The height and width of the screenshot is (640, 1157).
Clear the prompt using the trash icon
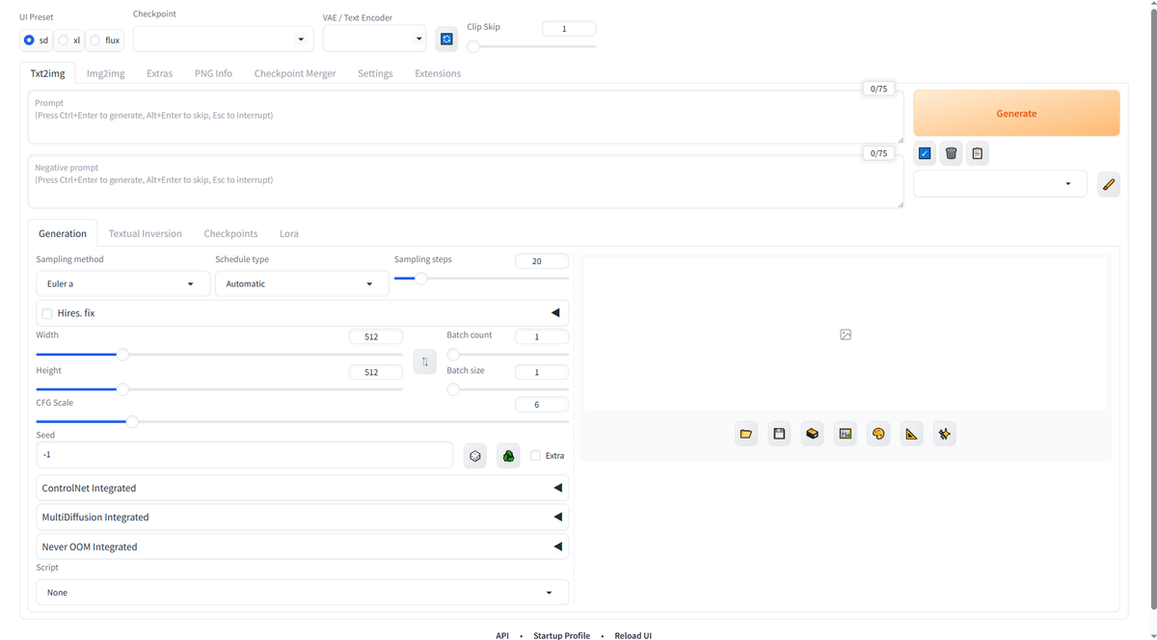(x=951, y=152)
